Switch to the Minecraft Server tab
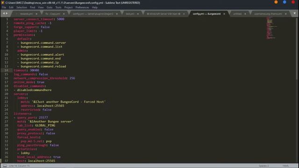Viewport: 299px width, 168px height. click(163, 14)
